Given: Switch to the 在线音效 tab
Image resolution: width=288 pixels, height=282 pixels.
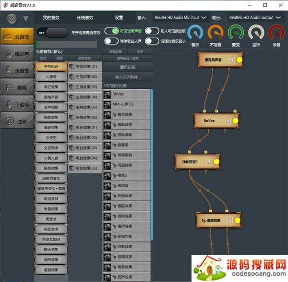Looking at the screenshot, I should (x=85, y=17).
